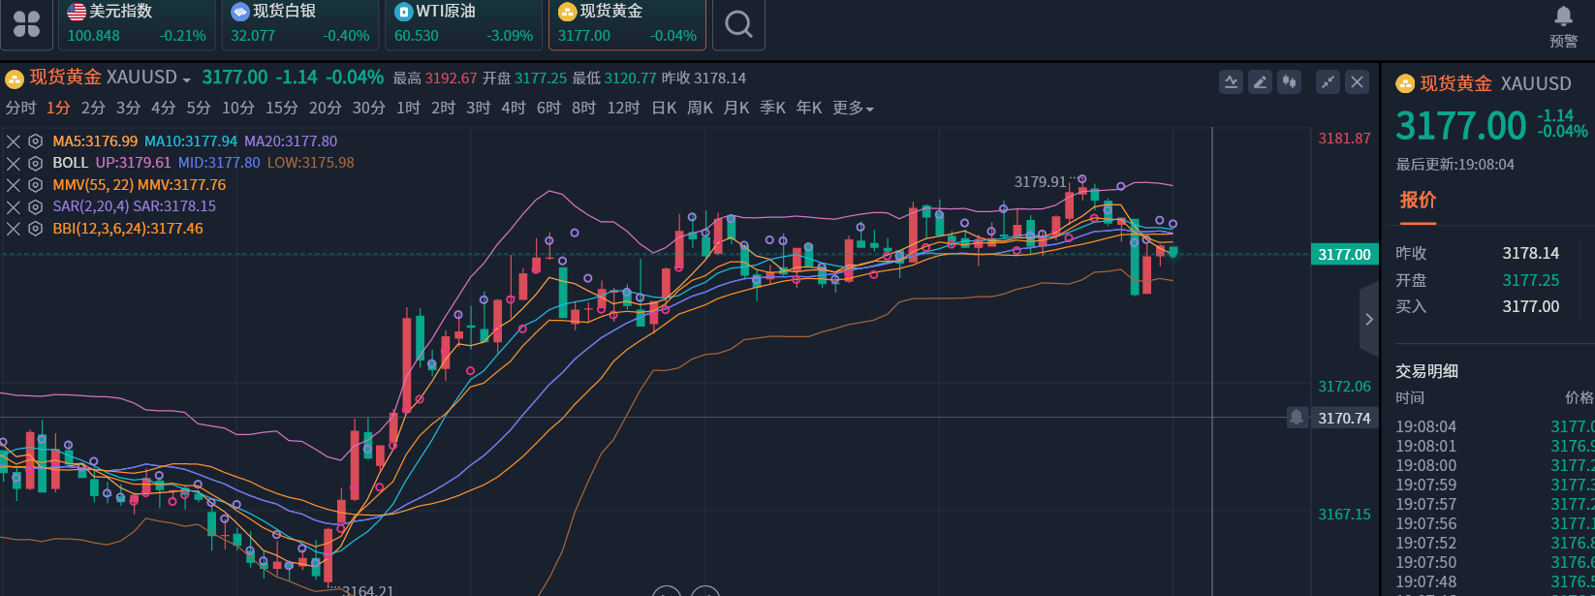Remove the BBI(12,3,6,24) indicator
1595x596 pixels.
pyautogui.click(x=14, y=229)
